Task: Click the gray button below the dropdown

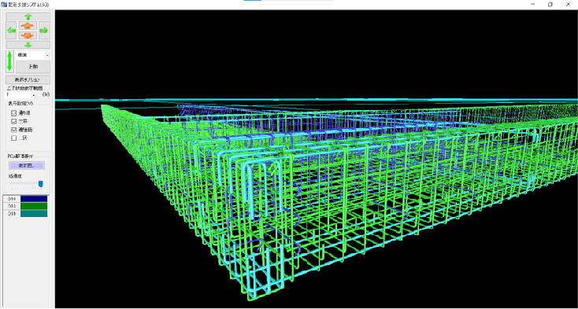Action: coord(33,67)
